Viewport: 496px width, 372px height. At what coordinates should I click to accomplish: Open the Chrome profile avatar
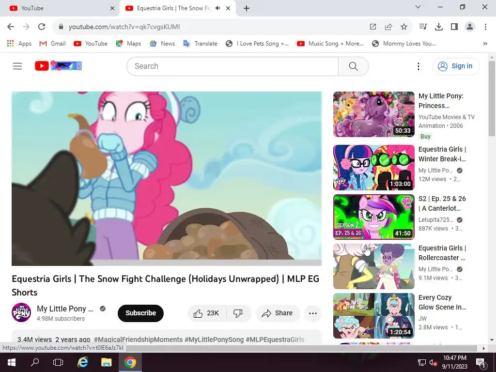click(470, 27)
